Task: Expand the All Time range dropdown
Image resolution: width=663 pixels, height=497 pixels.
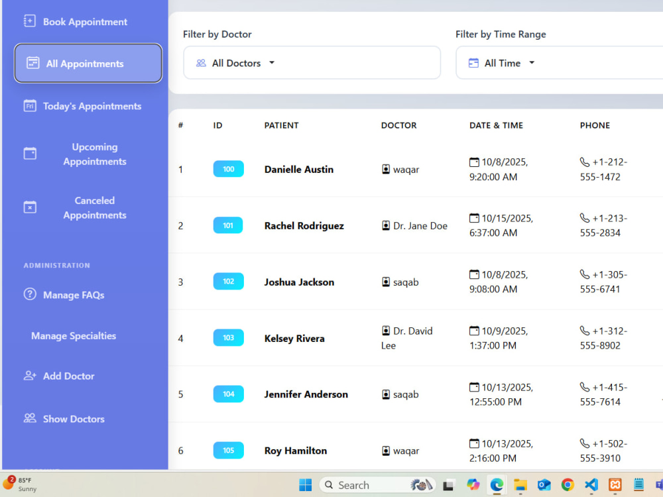Action: coord(560,62)
